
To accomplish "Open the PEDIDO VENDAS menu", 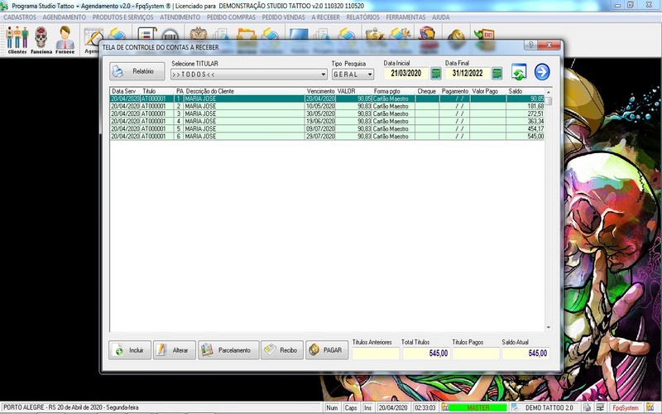I will [283, 17].
